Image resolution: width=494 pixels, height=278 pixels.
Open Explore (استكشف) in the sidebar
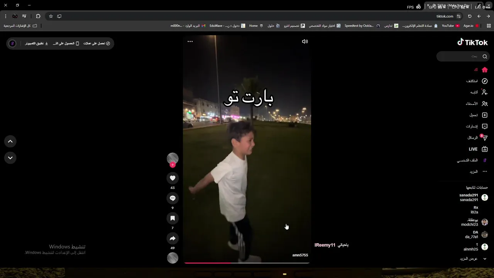tap(477, 81)
